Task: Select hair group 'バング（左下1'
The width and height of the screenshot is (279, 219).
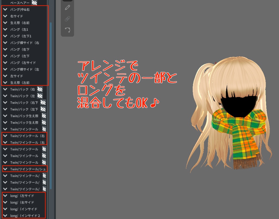Action: click(x=21, y=36)
